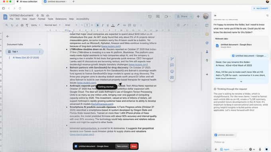Click the Ask ChatGPT button
This screenshot has height=152, width=271.
(261, 8)
